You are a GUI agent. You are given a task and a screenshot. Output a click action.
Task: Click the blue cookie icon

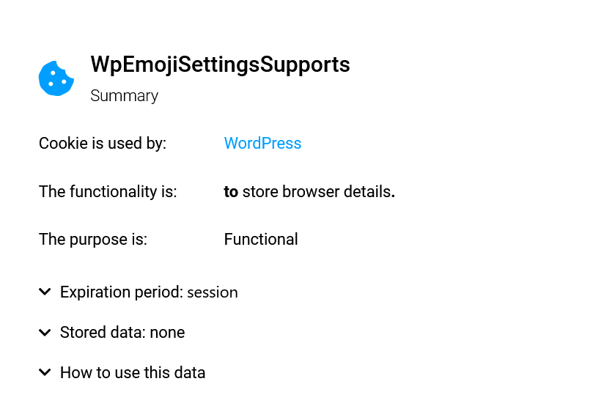[x=56, y=78]
